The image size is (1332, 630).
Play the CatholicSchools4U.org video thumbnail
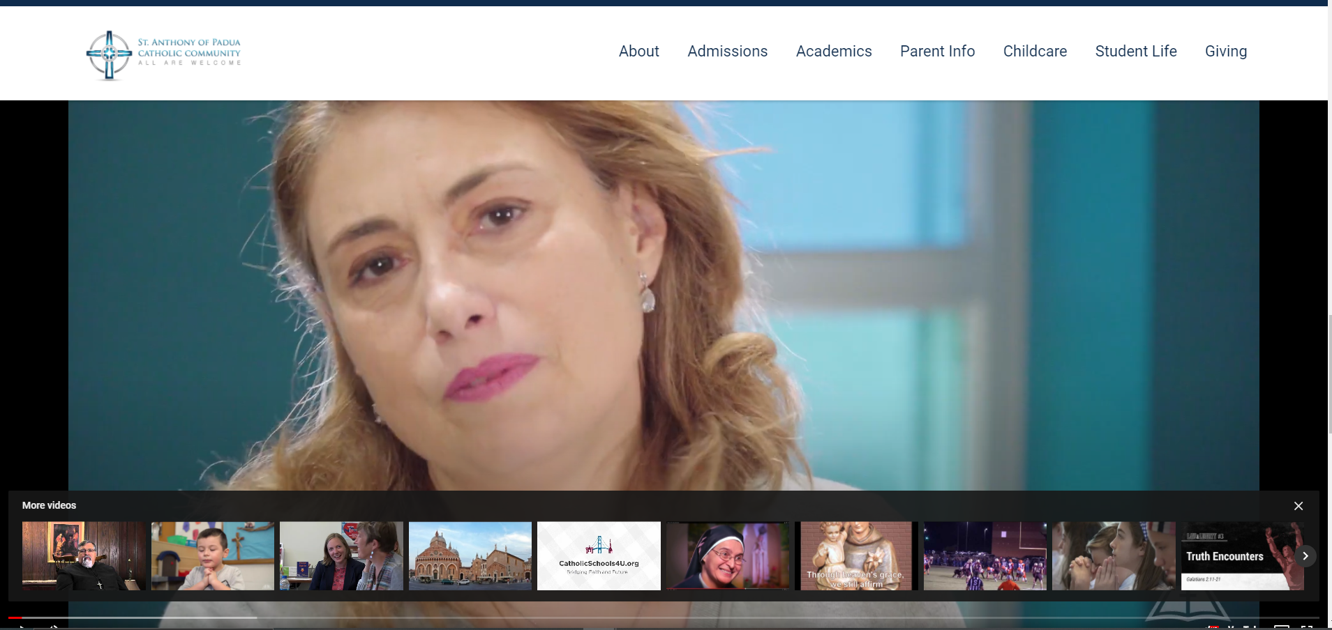tap(599, 556)
